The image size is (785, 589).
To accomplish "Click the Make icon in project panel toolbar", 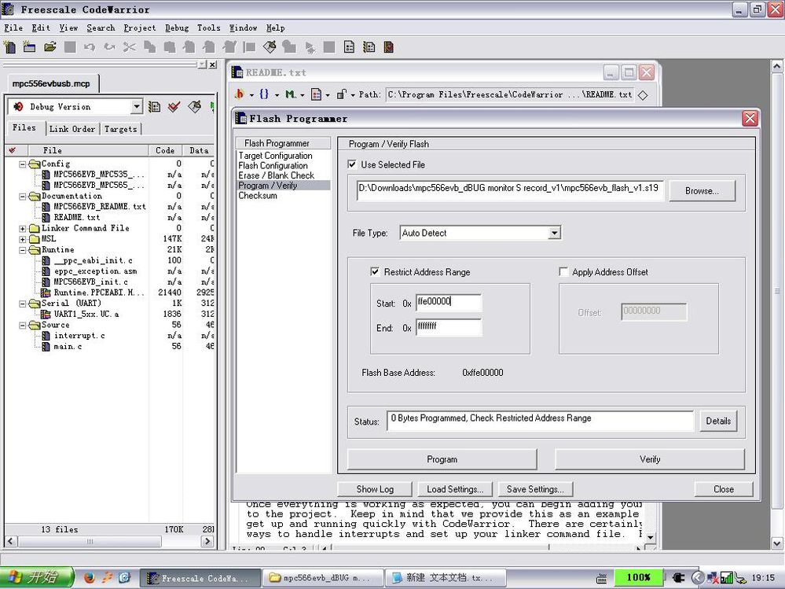I will (x=194, y=107).
